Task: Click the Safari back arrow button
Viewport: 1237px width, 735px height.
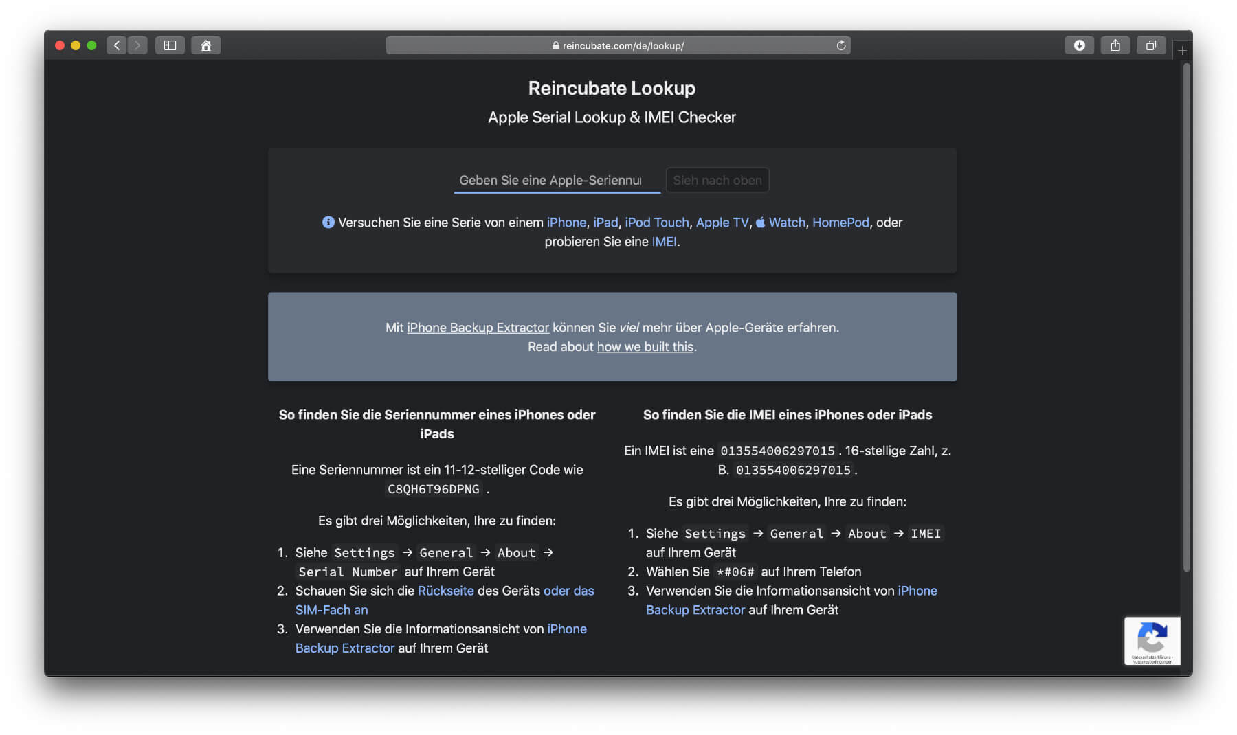Action: (117, 45)
